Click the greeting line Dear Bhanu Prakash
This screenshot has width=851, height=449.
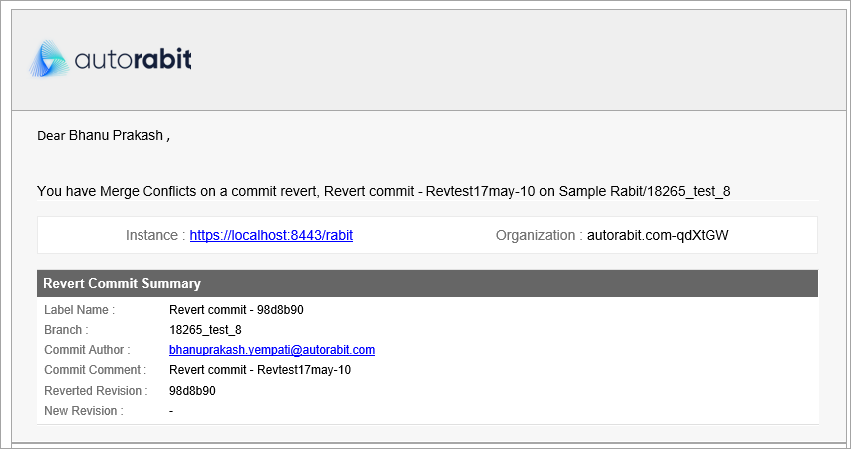pos(103,134)
